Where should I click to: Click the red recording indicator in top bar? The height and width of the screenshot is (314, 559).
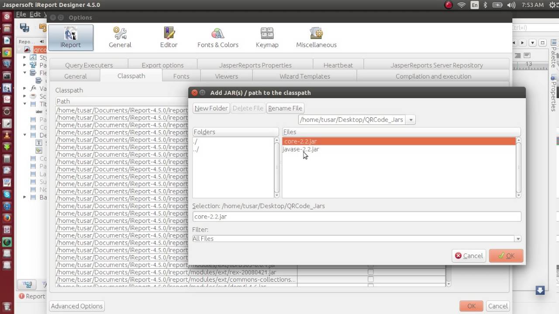click(x=449, y=5)
